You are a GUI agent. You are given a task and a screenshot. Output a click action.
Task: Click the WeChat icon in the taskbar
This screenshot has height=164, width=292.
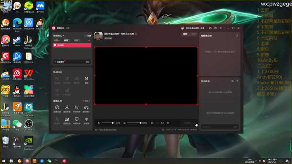49,161
